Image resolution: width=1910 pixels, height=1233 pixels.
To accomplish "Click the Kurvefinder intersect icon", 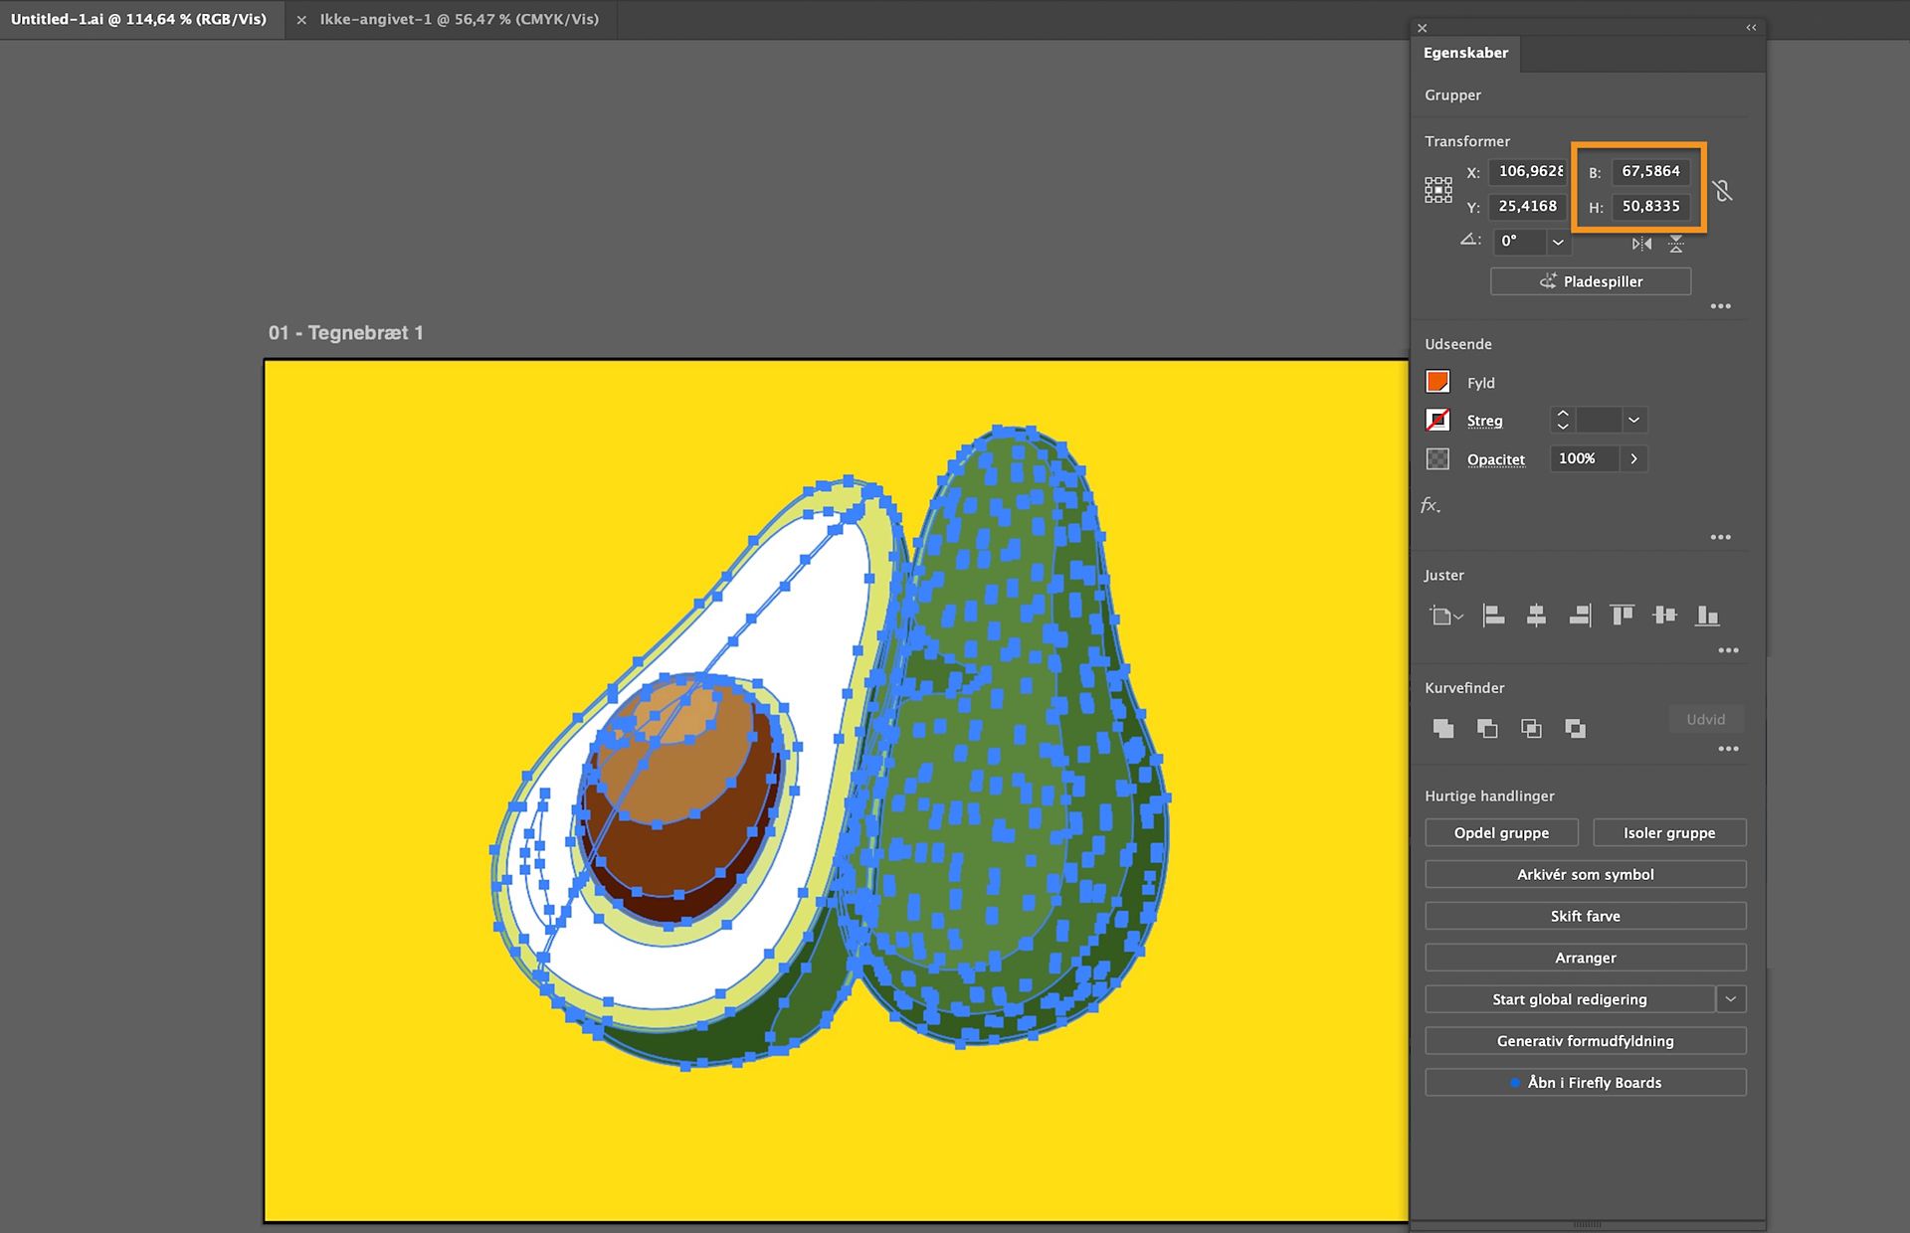I will coord(1531,728).
